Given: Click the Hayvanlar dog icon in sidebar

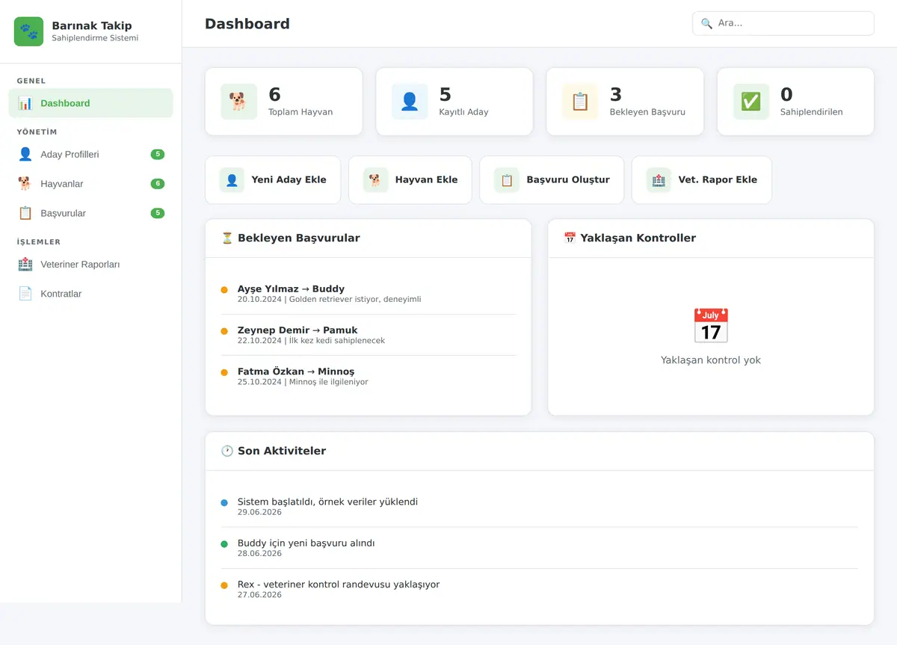Looking at the screenshot, I should [25, 184].
